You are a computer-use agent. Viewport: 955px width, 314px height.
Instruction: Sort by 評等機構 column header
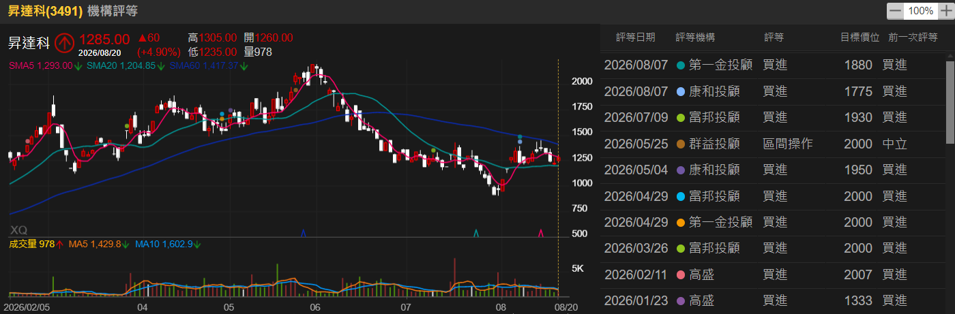[695, 37]
